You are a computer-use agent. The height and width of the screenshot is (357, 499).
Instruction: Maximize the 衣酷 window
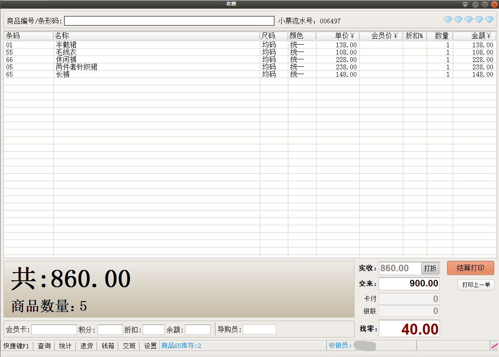click(x=485, y=4)
